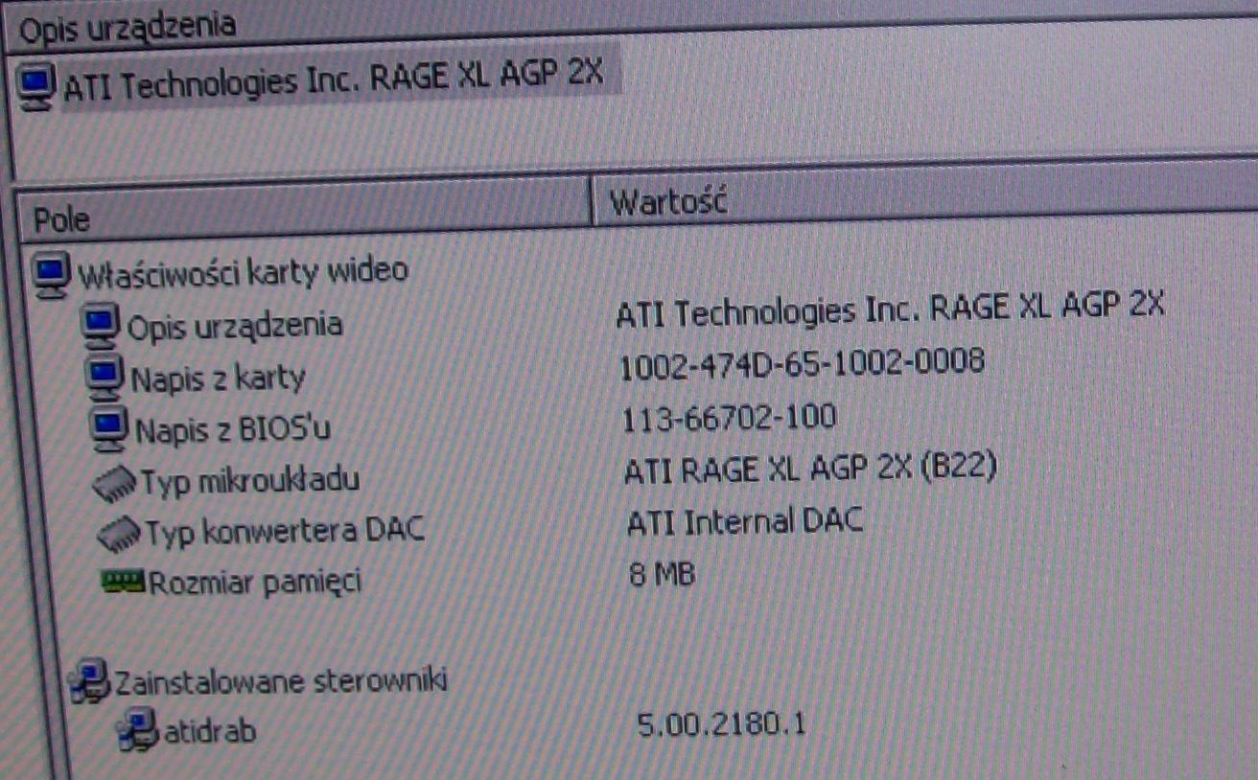
Task: Click monitor icon next to Napis z karty
Action: tap(105, 378)
